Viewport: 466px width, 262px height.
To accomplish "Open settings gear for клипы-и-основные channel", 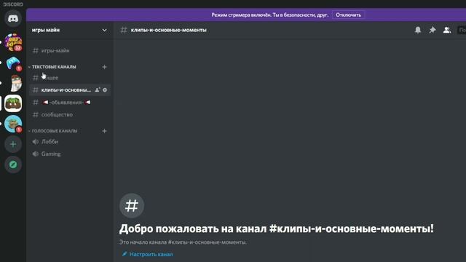I will (x=105, y=90).
